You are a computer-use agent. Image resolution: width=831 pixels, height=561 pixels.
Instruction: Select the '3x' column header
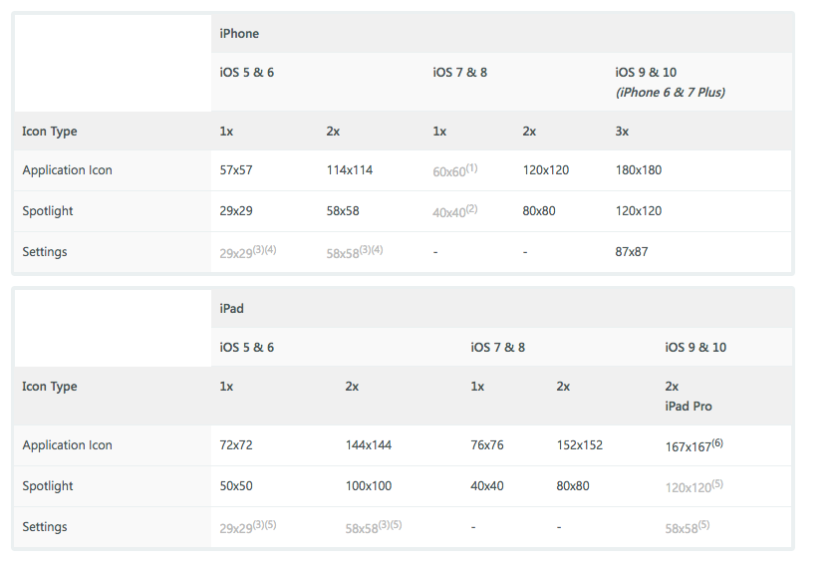point(622,131)
